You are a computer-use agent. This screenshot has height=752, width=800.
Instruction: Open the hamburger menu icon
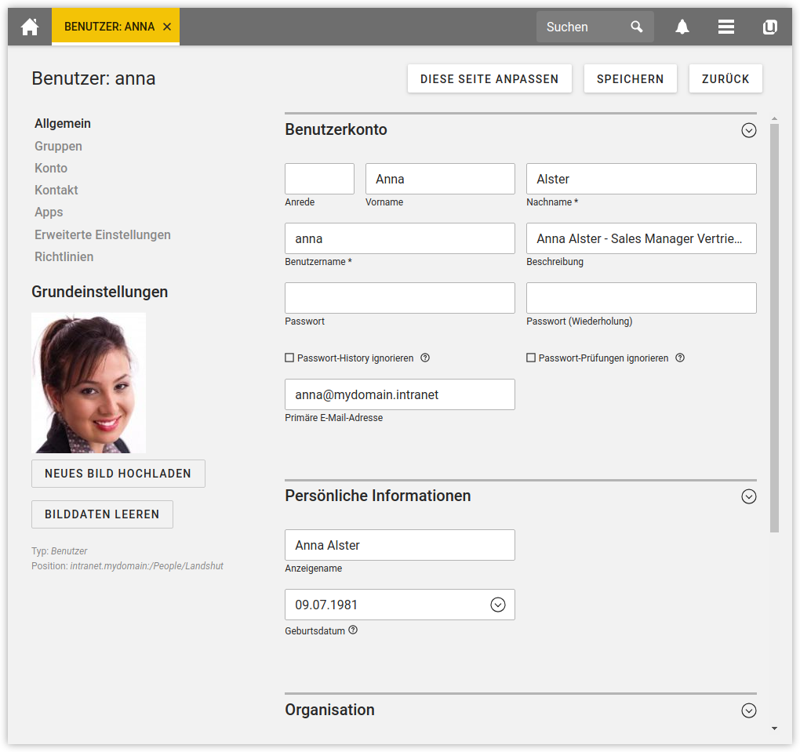726,27
